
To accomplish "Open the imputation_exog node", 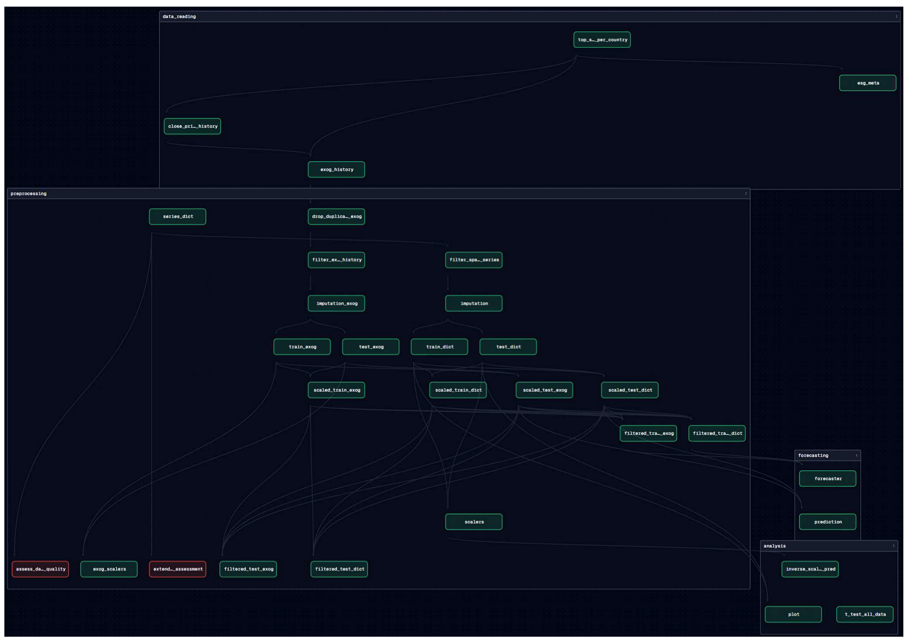I will pos(336,303).
